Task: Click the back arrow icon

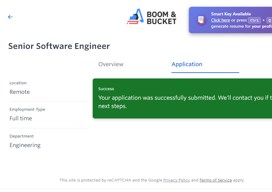Action: [10, 17]
